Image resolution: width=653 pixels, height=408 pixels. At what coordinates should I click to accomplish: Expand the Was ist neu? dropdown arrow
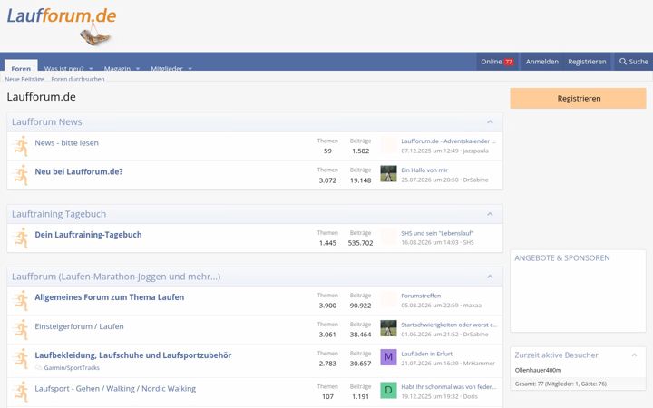91,68
